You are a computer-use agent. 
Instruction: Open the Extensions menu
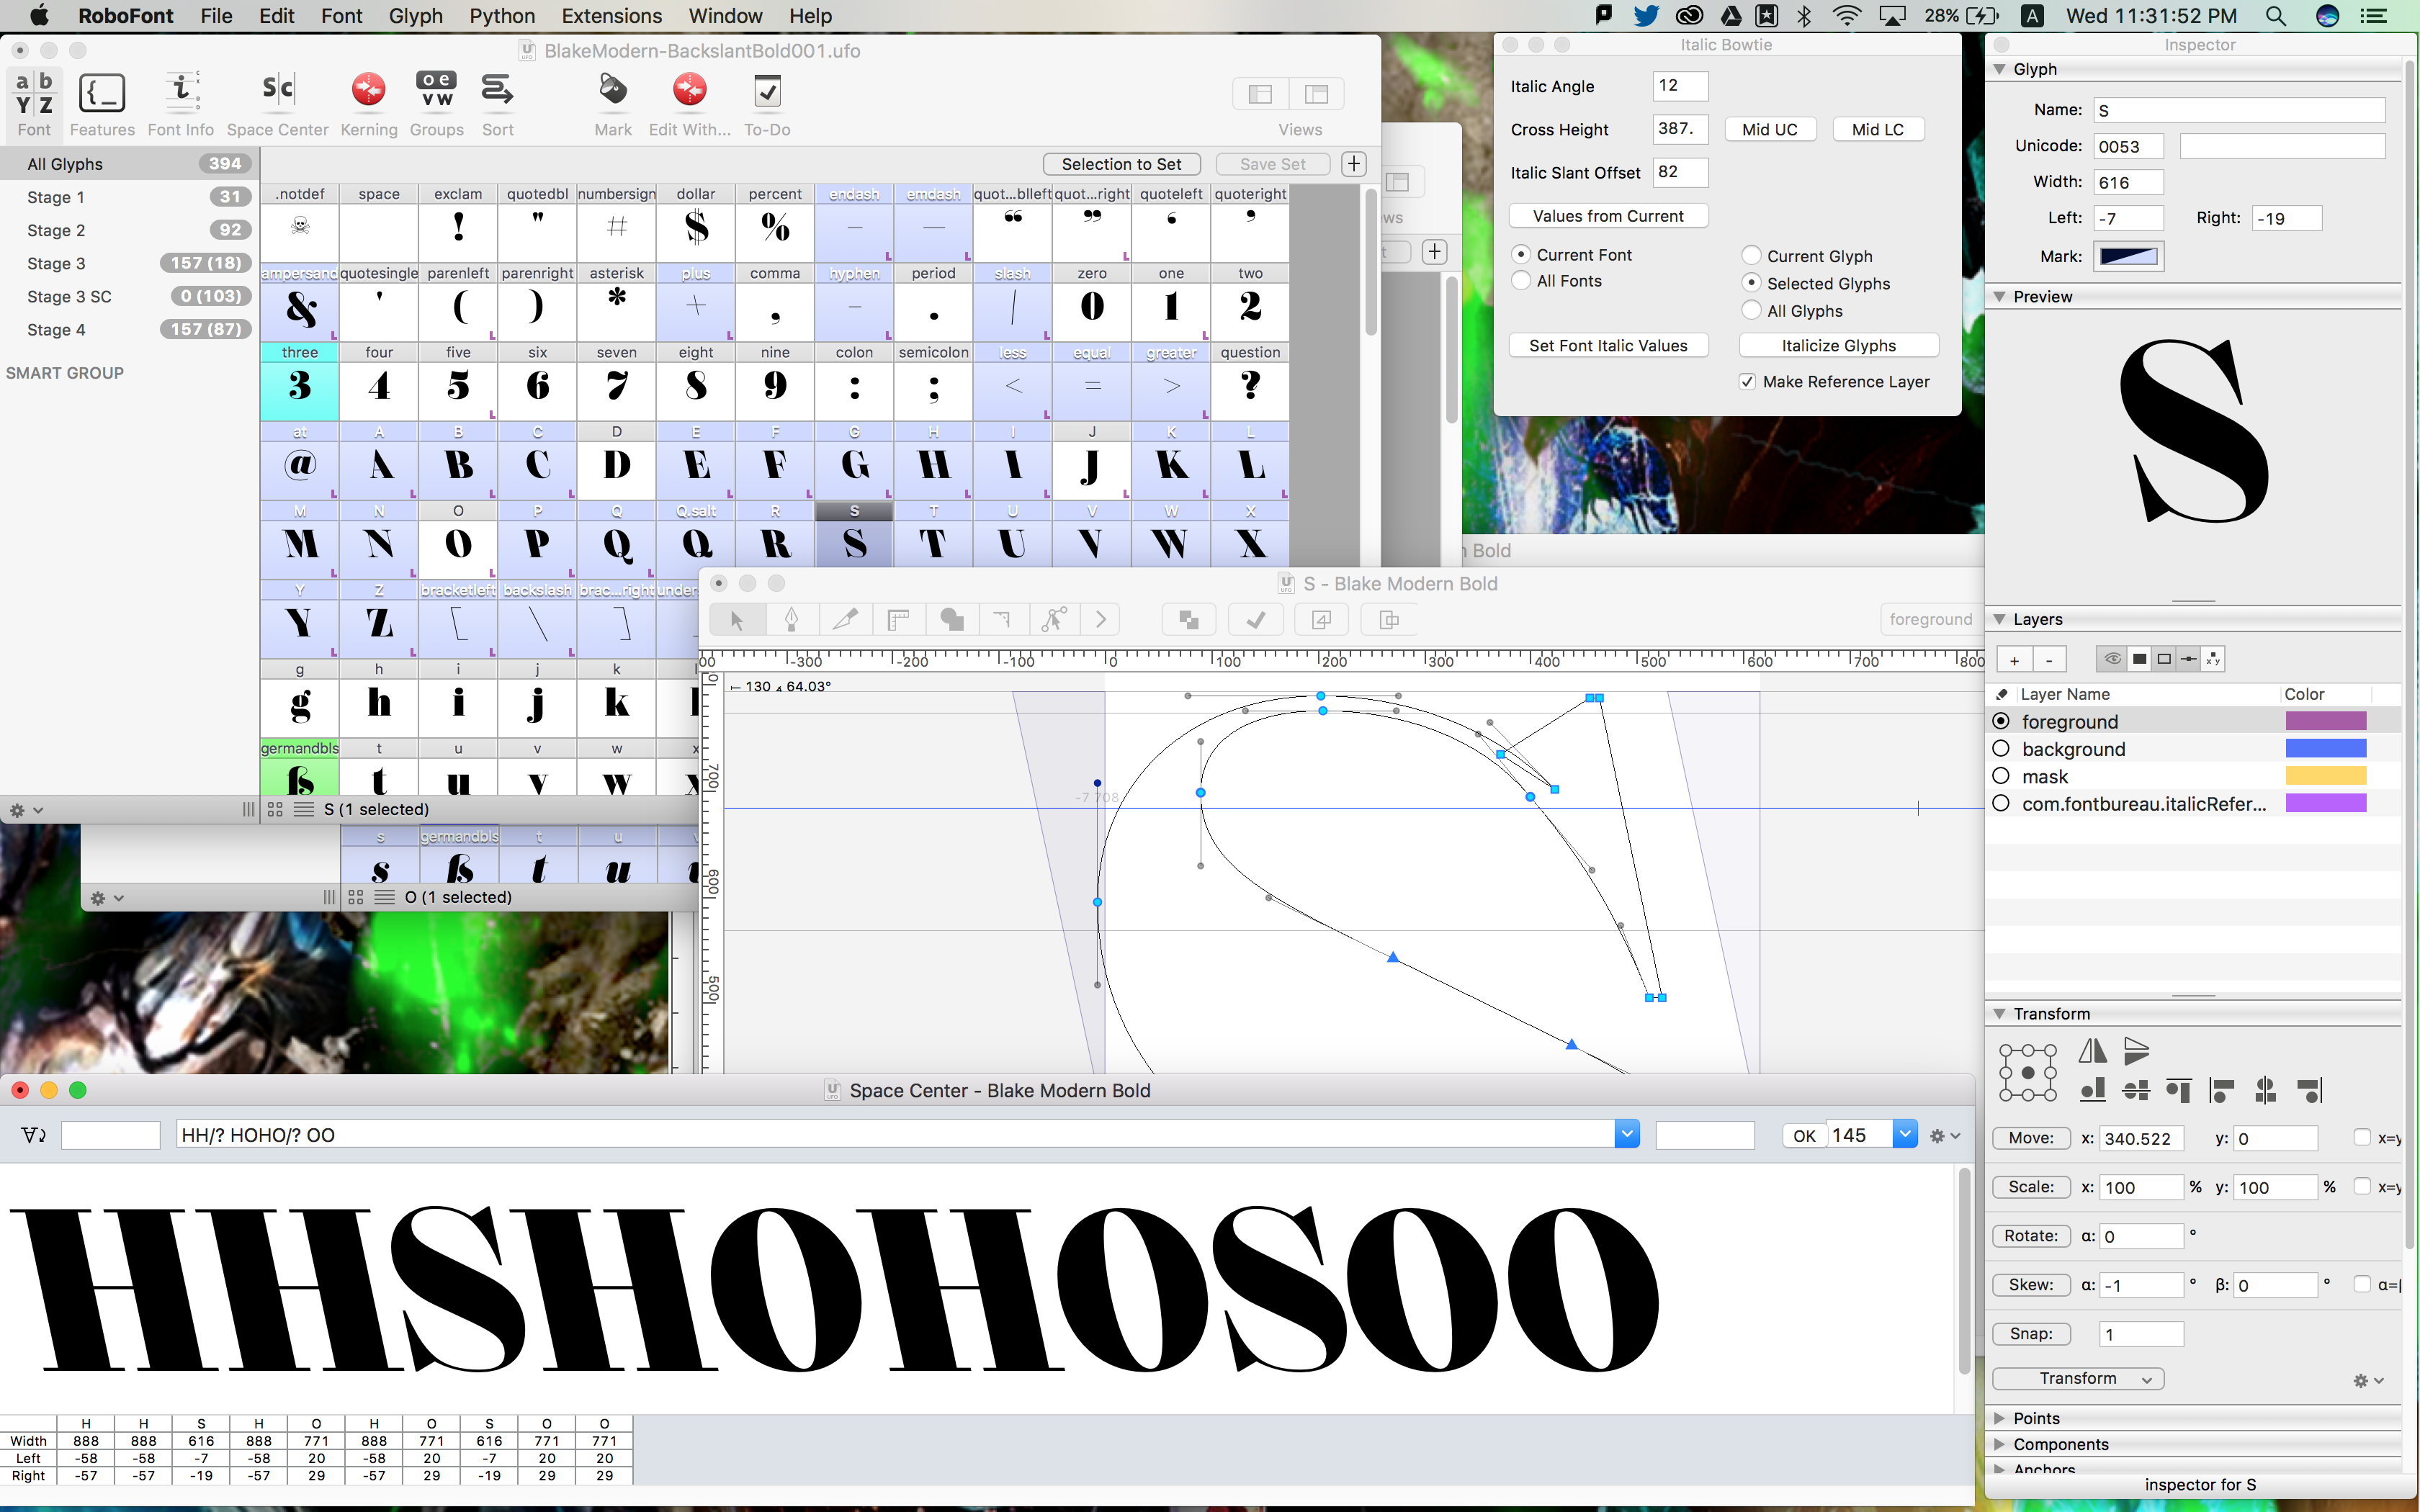[x=612, y=16]
